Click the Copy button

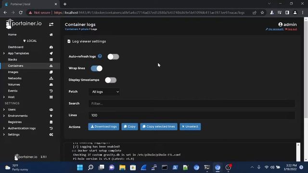pyautogui.click(x=129, y=127)
